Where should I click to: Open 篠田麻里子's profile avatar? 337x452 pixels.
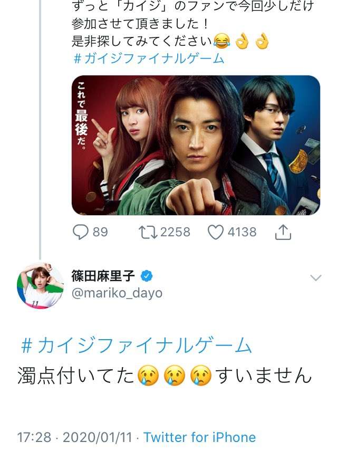(x=40, y=285)
